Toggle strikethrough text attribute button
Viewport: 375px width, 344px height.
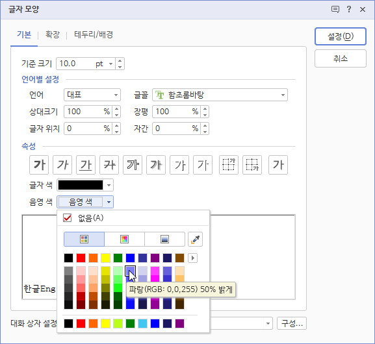coord(109,165)
